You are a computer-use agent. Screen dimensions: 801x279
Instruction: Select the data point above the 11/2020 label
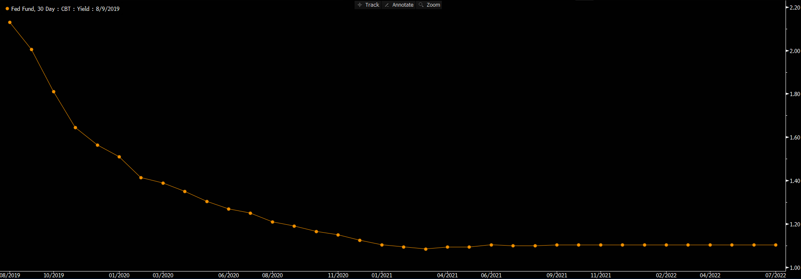click(x=338, y=235)
